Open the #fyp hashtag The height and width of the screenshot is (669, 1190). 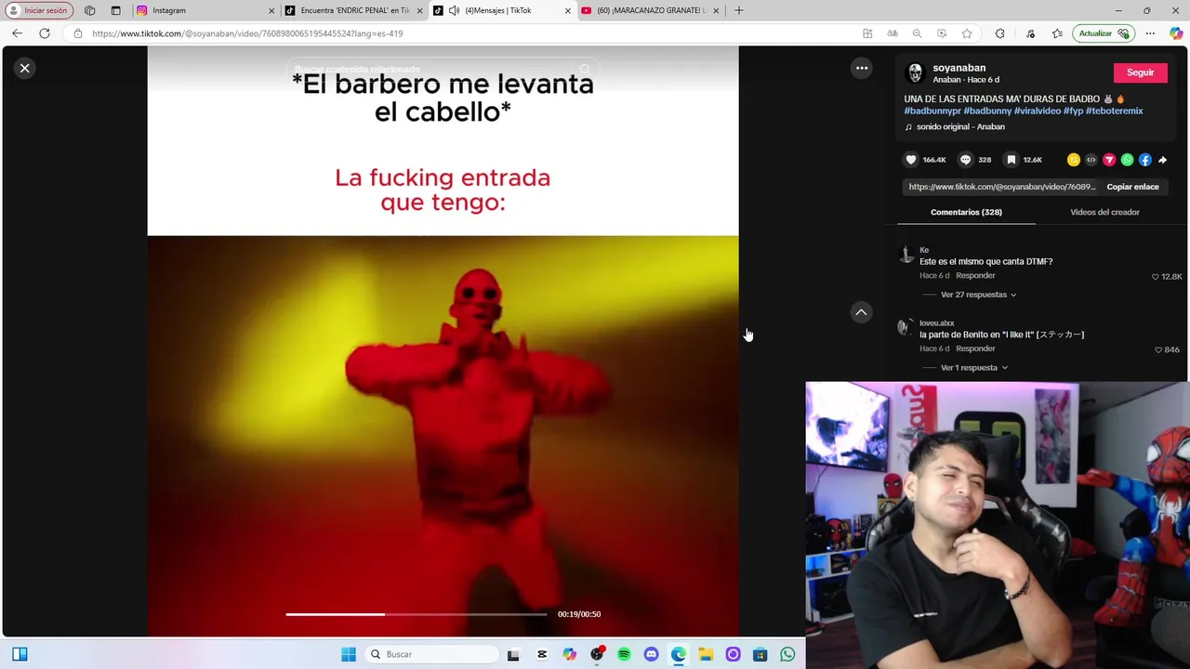click(1073, 111)
